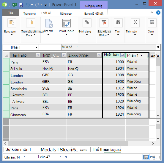Redo the last action
Viewport: 164px width, 163px height.
click(37, 4)
